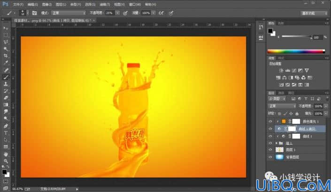Select the History Brush tool
Image resolution: width=331 pixels, height=192 pixels.
click(6, 91)
